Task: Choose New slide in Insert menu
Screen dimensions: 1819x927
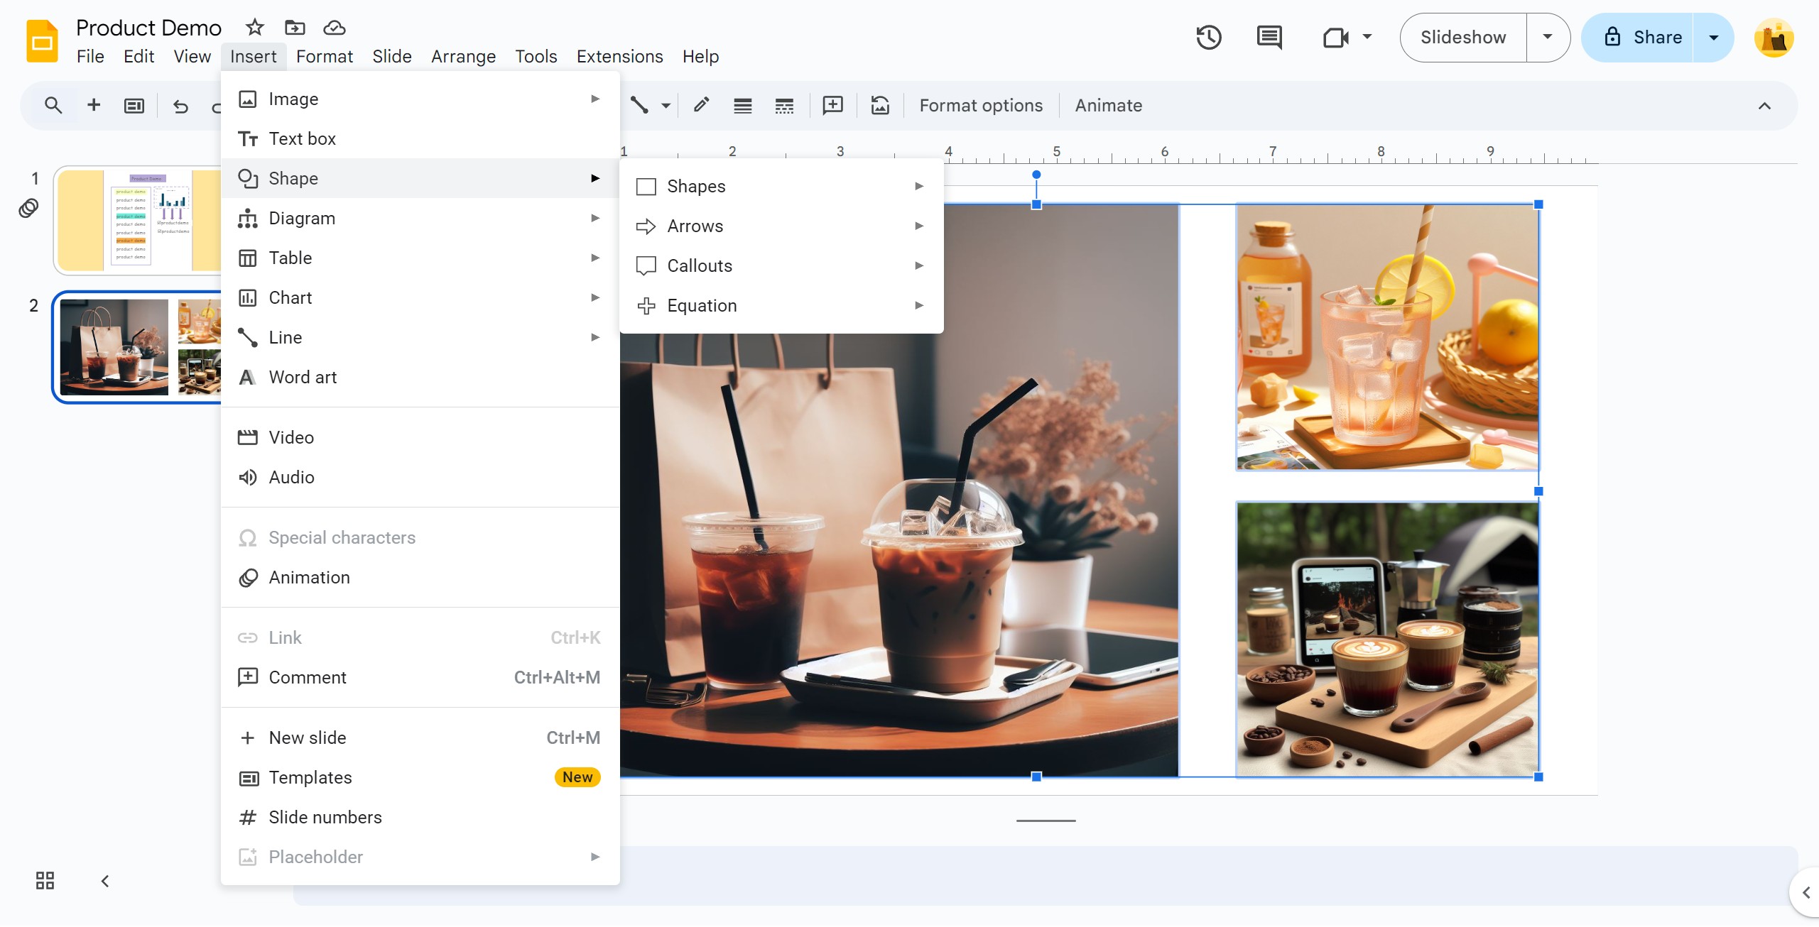Action: coord(420,737)
